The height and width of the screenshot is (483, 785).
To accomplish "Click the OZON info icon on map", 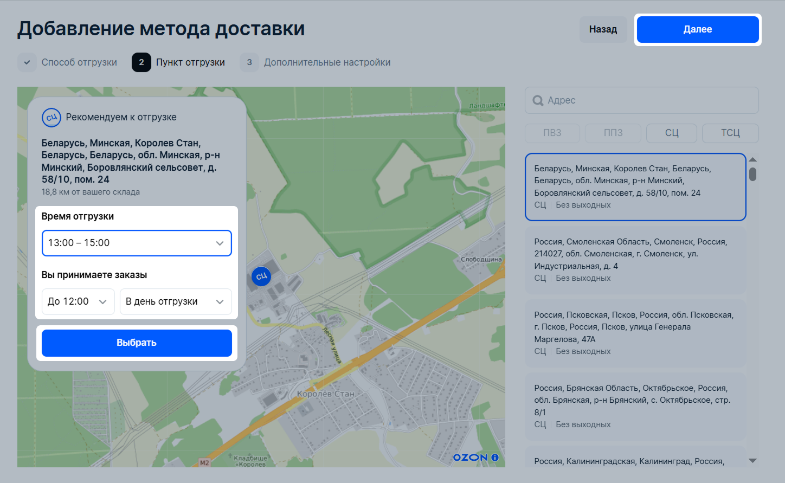I will (x=494, y=458).
